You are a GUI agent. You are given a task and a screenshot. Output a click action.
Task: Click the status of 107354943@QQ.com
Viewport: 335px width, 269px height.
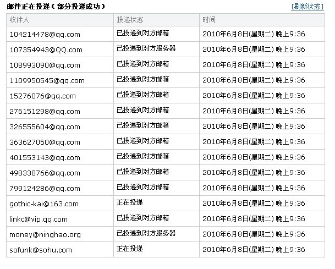pos(146,48)
